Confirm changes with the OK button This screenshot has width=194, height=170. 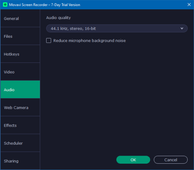133,160
